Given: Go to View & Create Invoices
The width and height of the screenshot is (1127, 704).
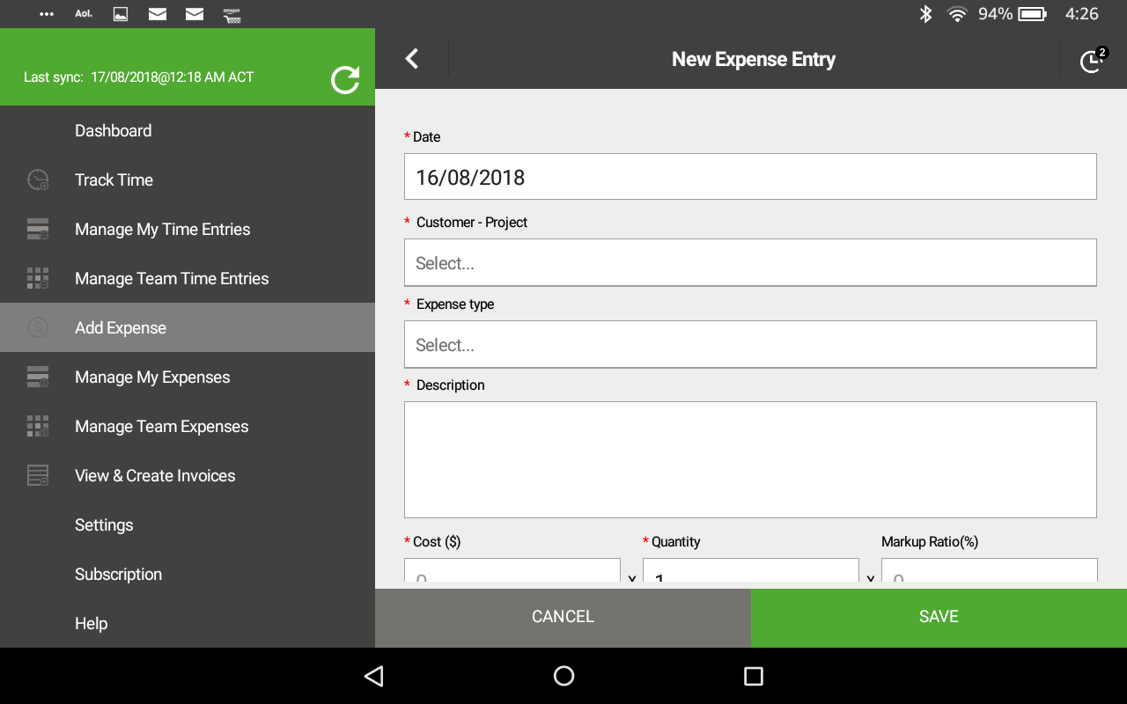Looking at the screenshot, I should pos(188,475).
